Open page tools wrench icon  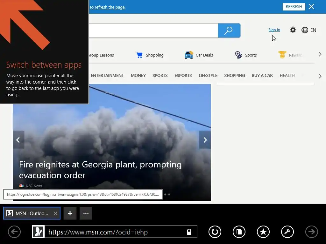point(287,232)
